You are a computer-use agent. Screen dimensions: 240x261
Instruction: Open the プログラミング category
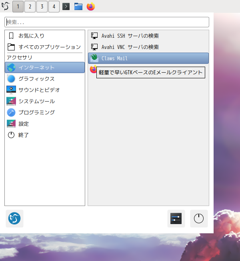coord(45,112)
